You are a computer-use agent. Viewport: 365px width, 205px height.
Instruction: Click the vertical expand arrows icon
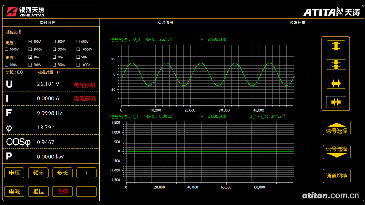(336, 46)
